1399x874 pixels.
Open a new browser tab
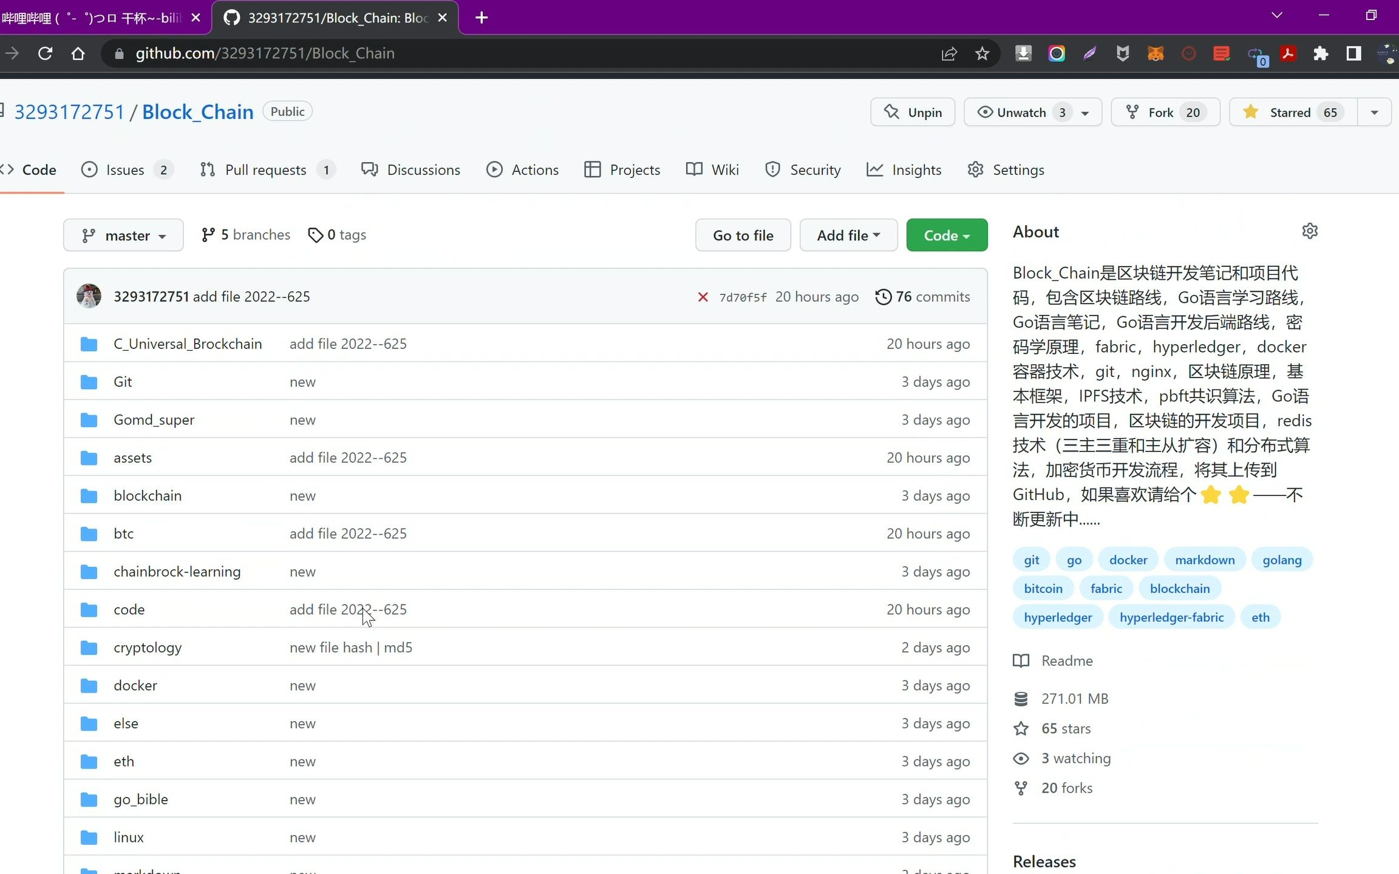tap(482, 18)
